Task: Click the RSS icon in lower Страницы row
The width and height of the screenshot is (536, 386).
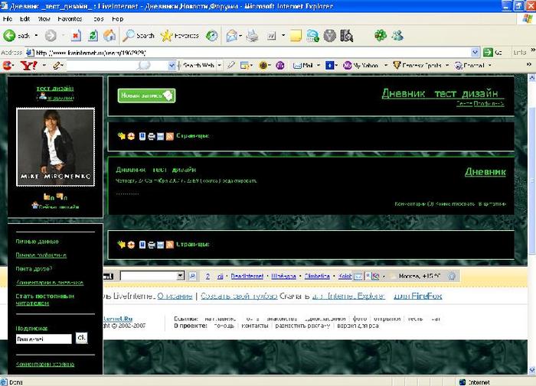Action: (169, 245)
